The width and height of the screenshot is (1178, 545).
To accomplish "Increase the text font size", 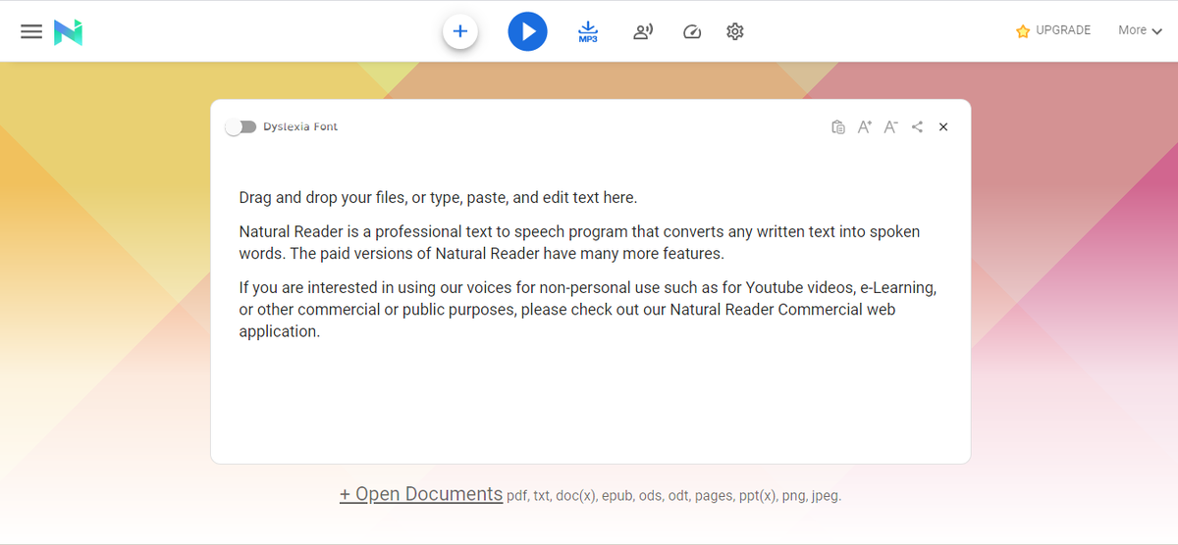I will (865, 126).
